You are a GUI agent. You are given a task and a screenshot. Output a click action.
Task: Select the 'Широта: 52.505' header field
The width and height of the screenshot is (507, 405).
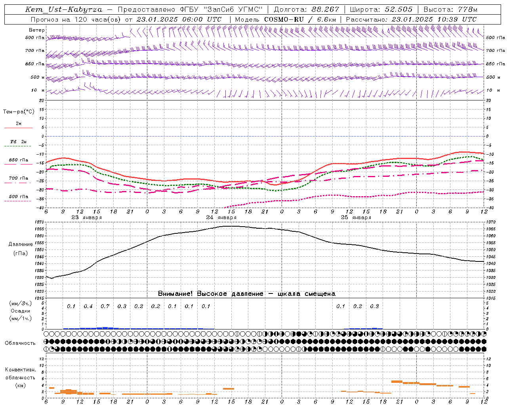381,9
